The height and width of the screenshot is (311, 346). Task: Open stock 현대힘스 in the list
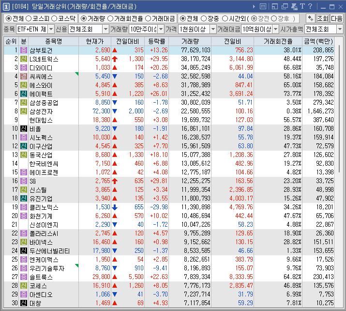click(x=41, y=120)
